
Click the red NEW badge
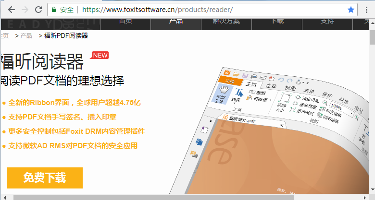pos(100,55)
